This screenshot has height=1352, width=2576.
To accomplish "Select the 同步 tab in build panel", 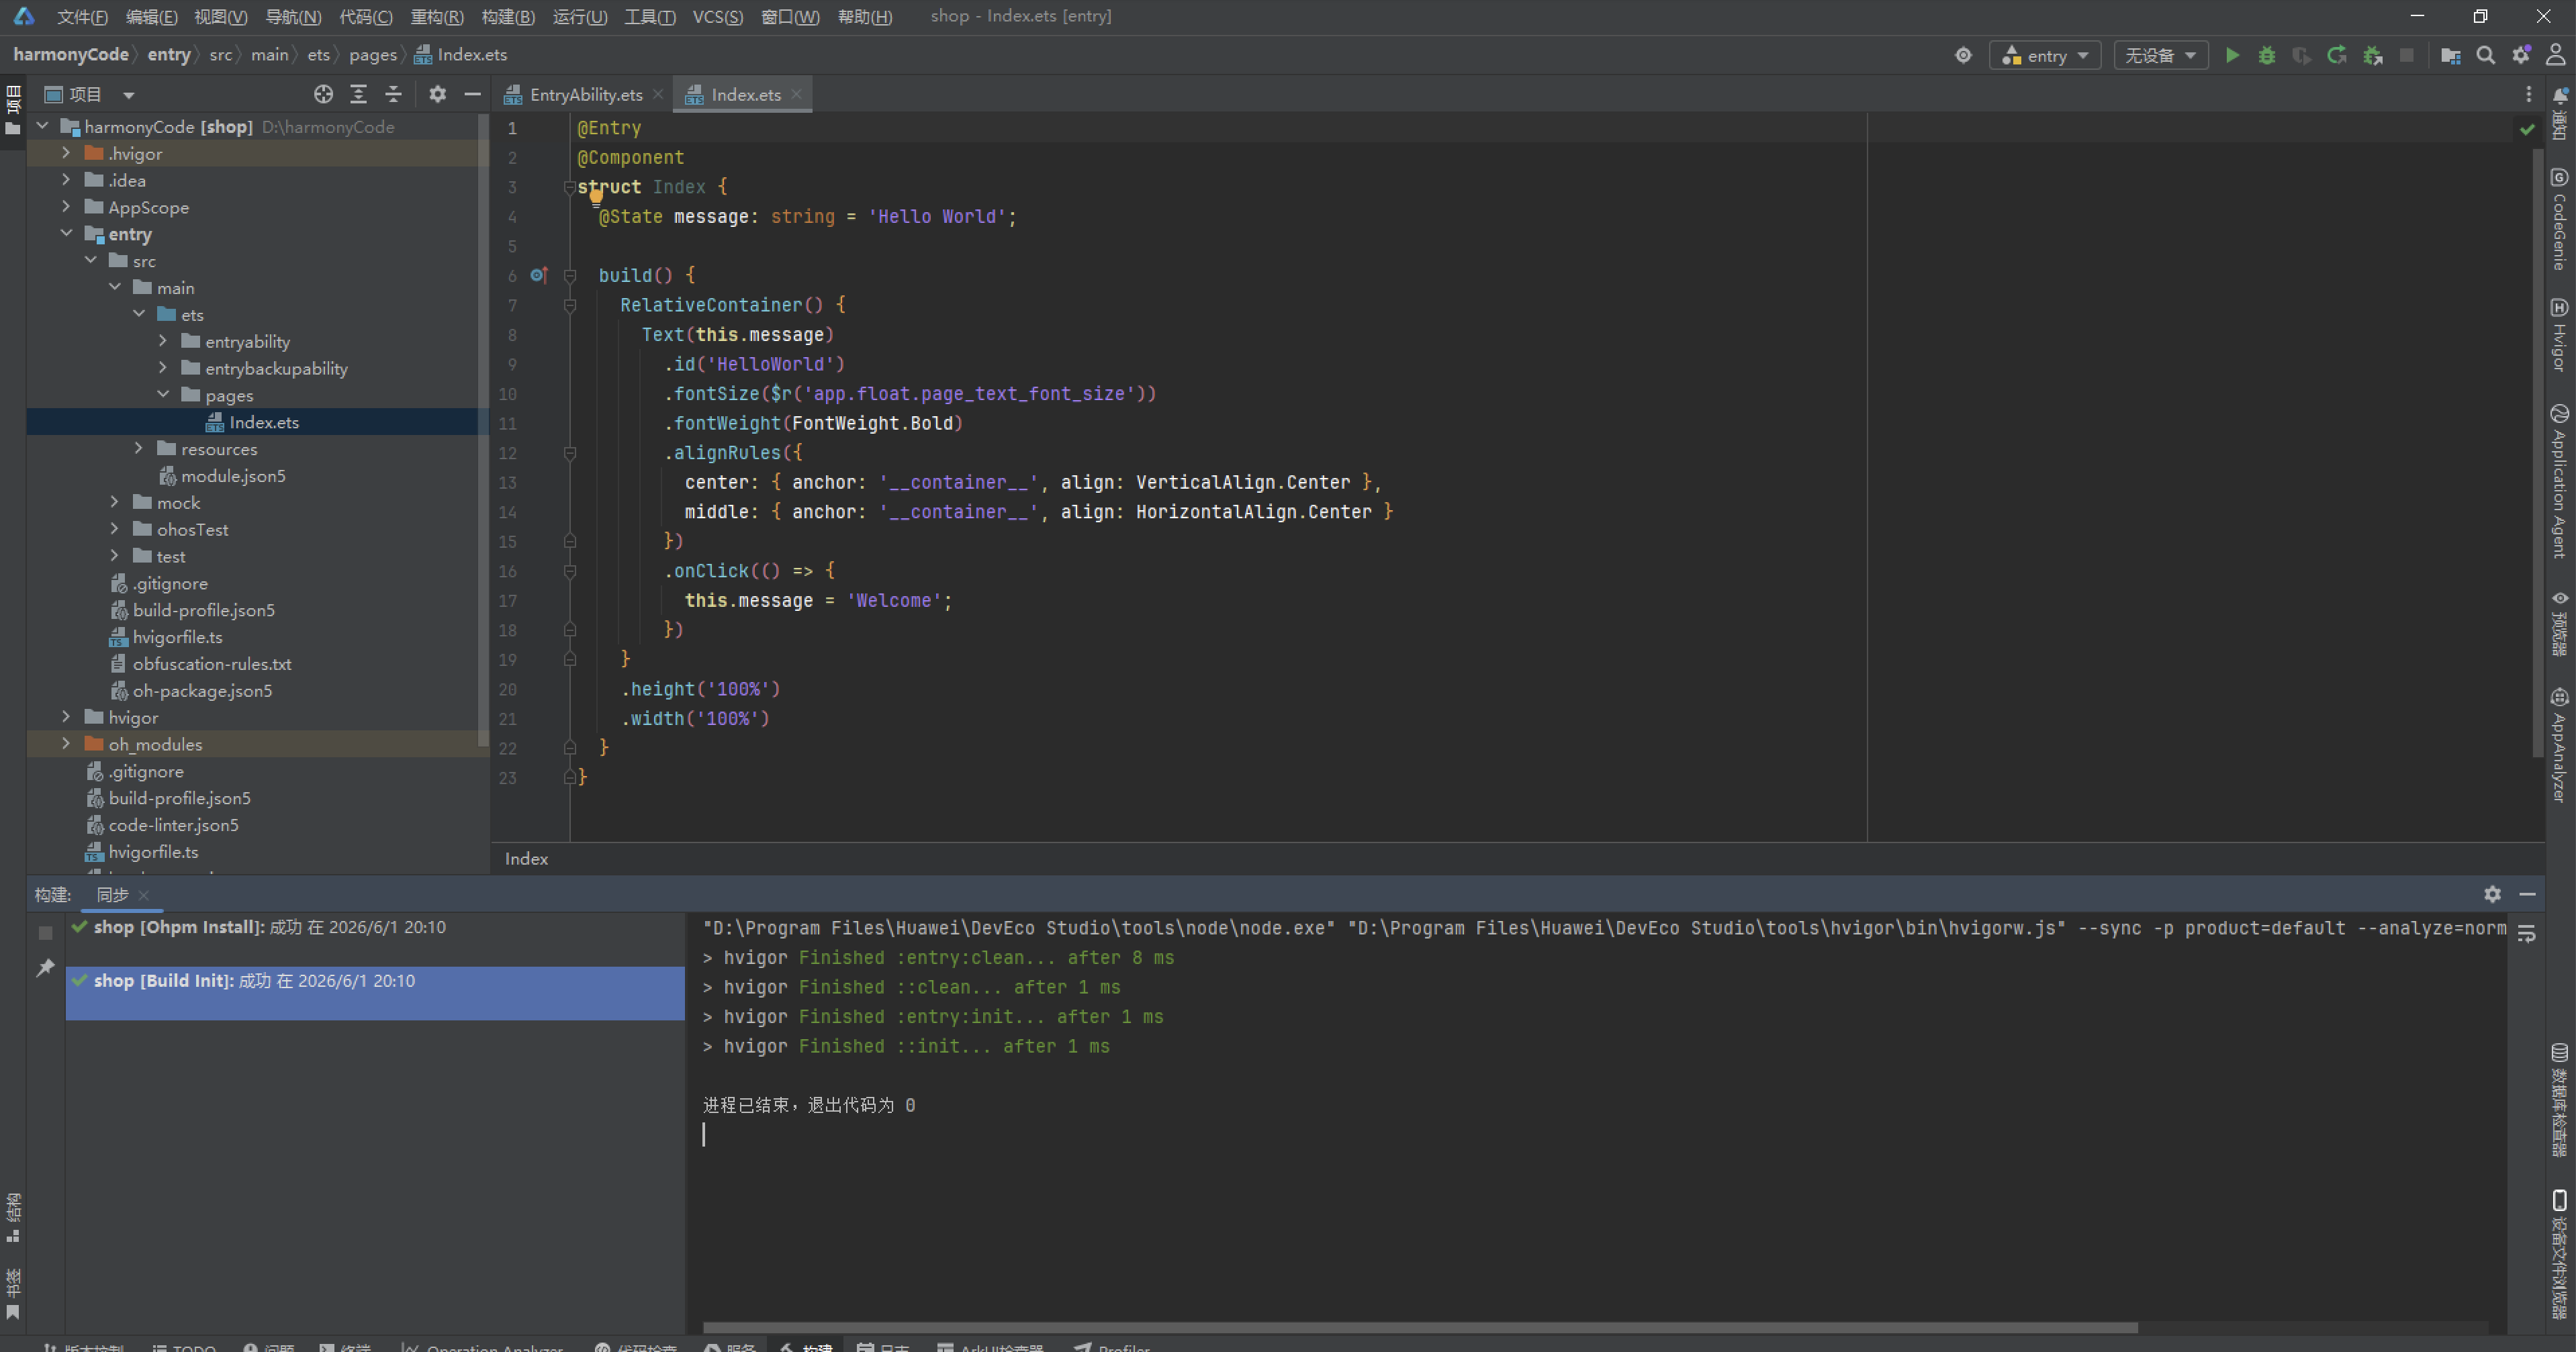I will 112,895.
